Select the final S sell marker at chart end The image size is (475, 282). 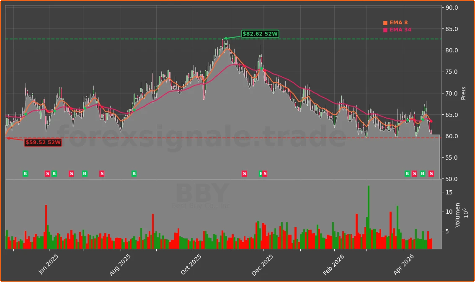click(431, 173)
